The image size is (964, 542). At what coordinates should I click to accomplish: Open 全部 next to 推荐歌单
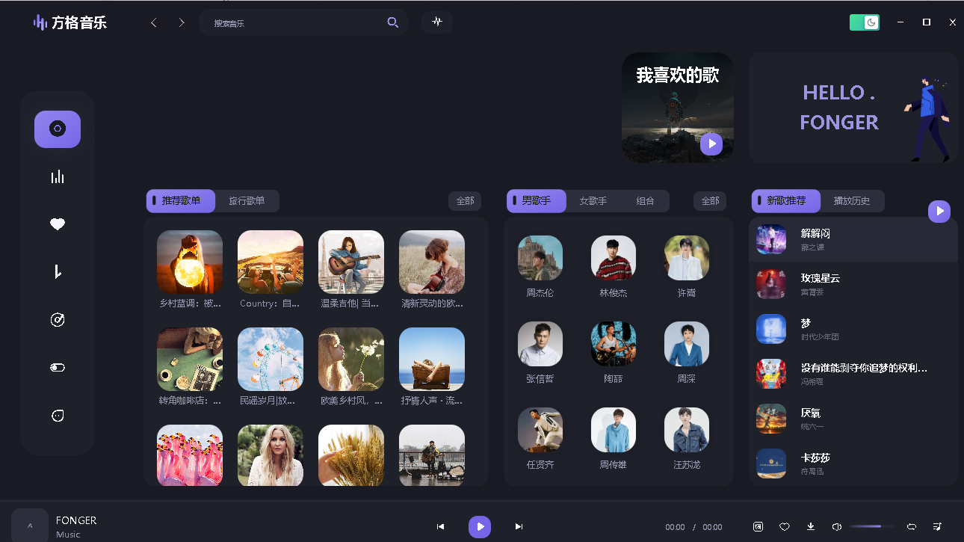[465, 200]
